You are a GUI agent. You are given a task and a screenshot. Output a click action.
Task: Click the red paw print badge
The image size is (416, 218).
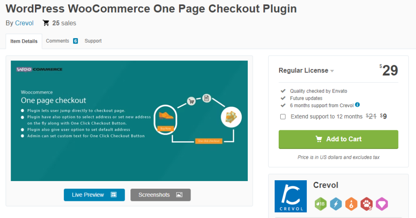point(367,204)
